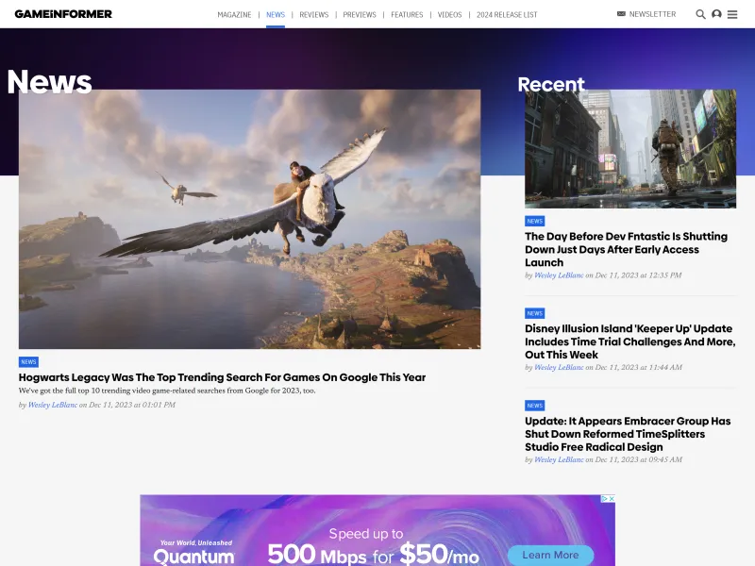Screen dimensions: 755x566
Task: Click the NEWS badge on the Hogwarts article
Action: pos(28,361)
